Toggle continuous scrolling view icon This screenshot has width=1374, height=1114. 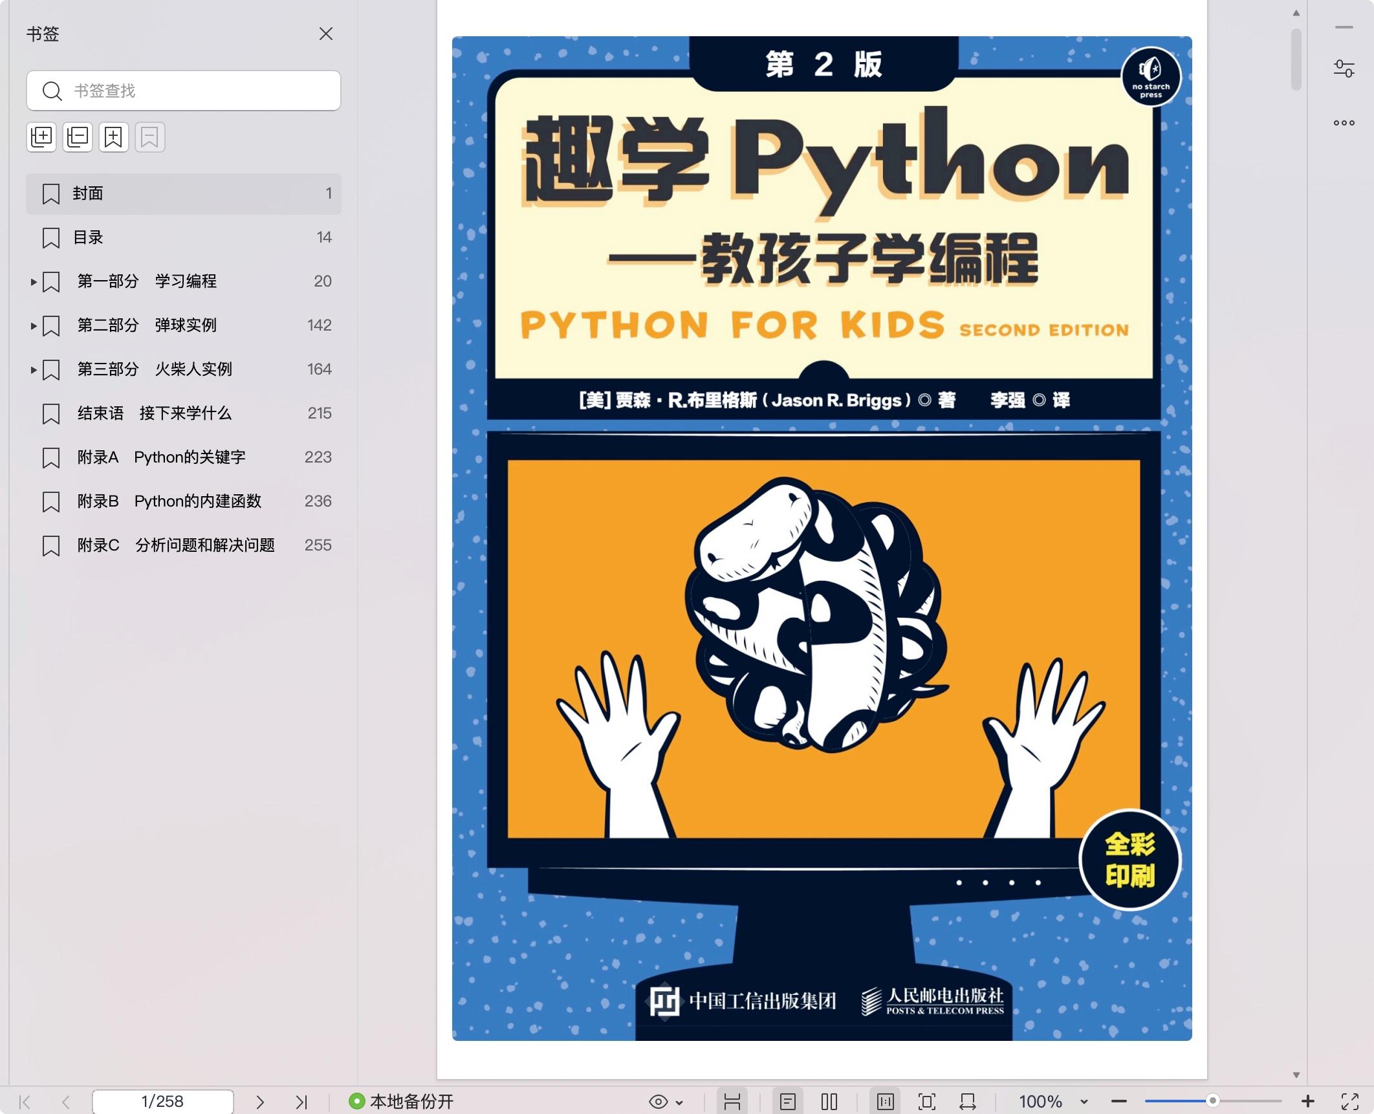point(732,1102)
